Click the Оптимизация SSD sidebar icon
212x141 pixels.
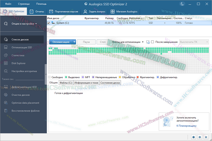pyautogui.click(x=6, y=47)
